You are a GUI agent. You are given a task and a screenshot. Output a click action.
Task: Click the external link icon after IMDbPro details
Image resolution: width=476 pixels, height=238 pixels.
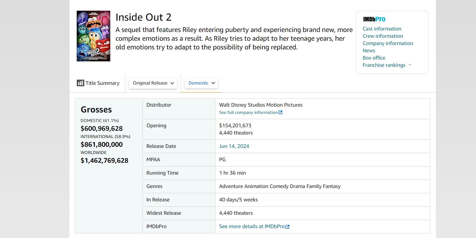pyautogui.click(x=288, y=227)
